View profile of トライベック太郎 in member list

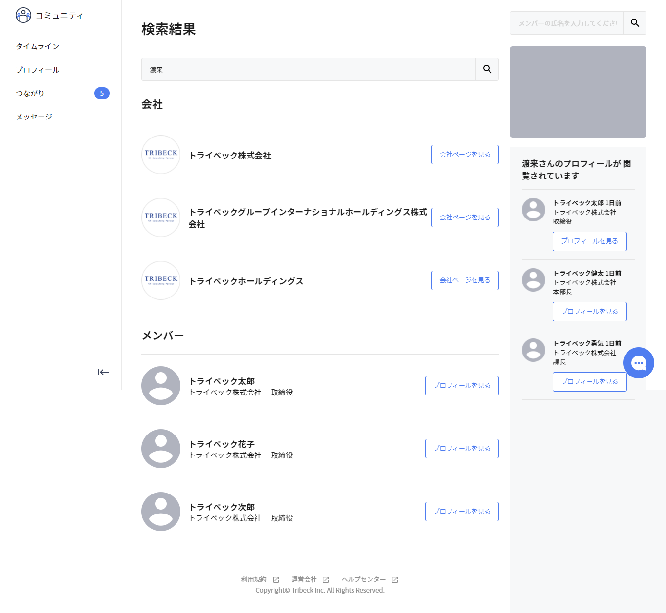[x=462, y=386]
